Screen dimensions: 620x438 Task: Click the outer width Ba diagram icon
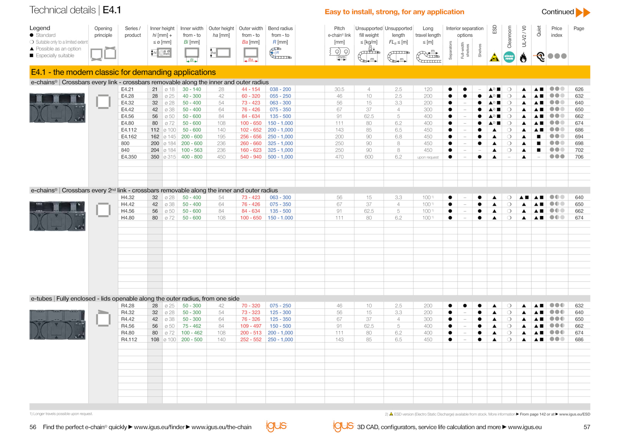coord(251,54)
